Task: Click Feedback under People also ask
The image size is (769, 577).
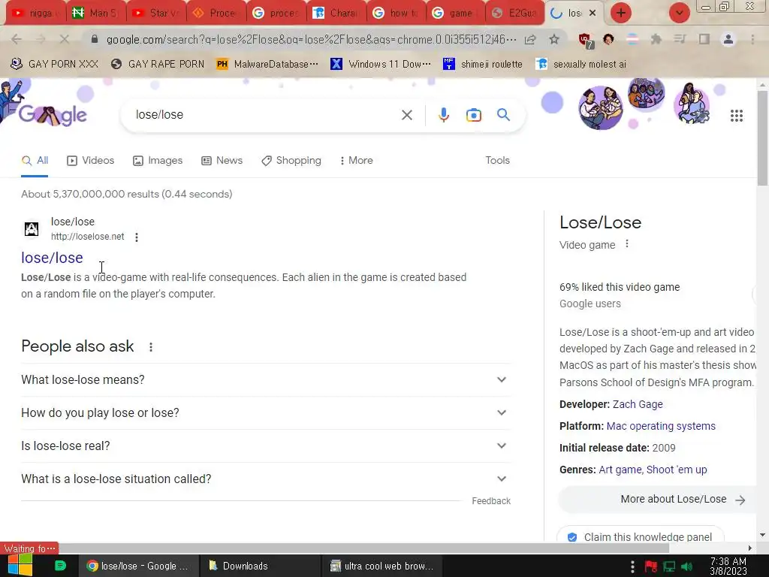Action: point(491,501)
